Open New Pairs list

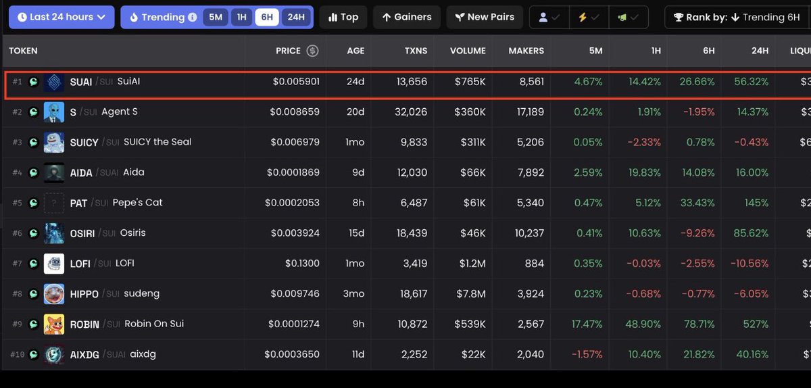tap(484, 17)
